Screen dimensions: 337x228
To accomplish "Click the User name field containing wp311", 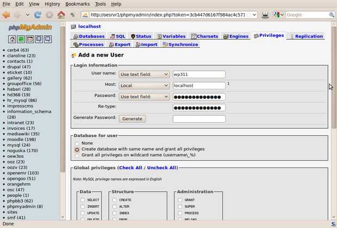I will (x=199, y=74).
